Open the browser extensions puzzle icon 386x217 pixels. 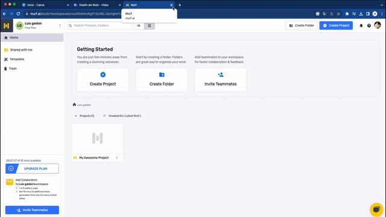coord(347,14)
